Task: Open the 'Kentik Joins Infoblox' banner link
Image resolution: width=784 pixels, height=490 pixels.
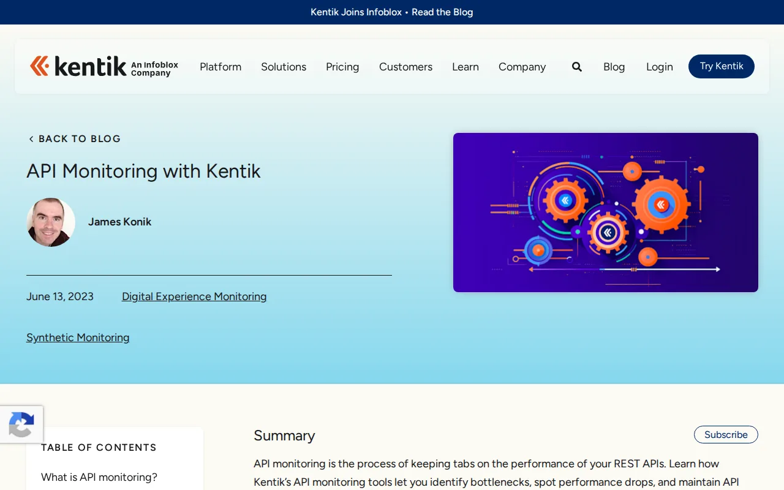Action: (392, 12)
